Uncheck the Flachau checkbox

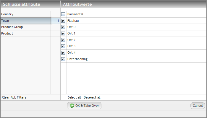tap(63, 21)
